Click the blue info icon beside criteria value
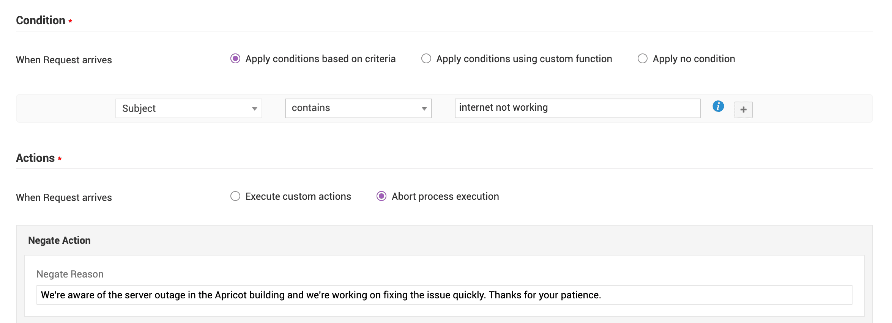 pyautogui.click(x=718, y=107)
